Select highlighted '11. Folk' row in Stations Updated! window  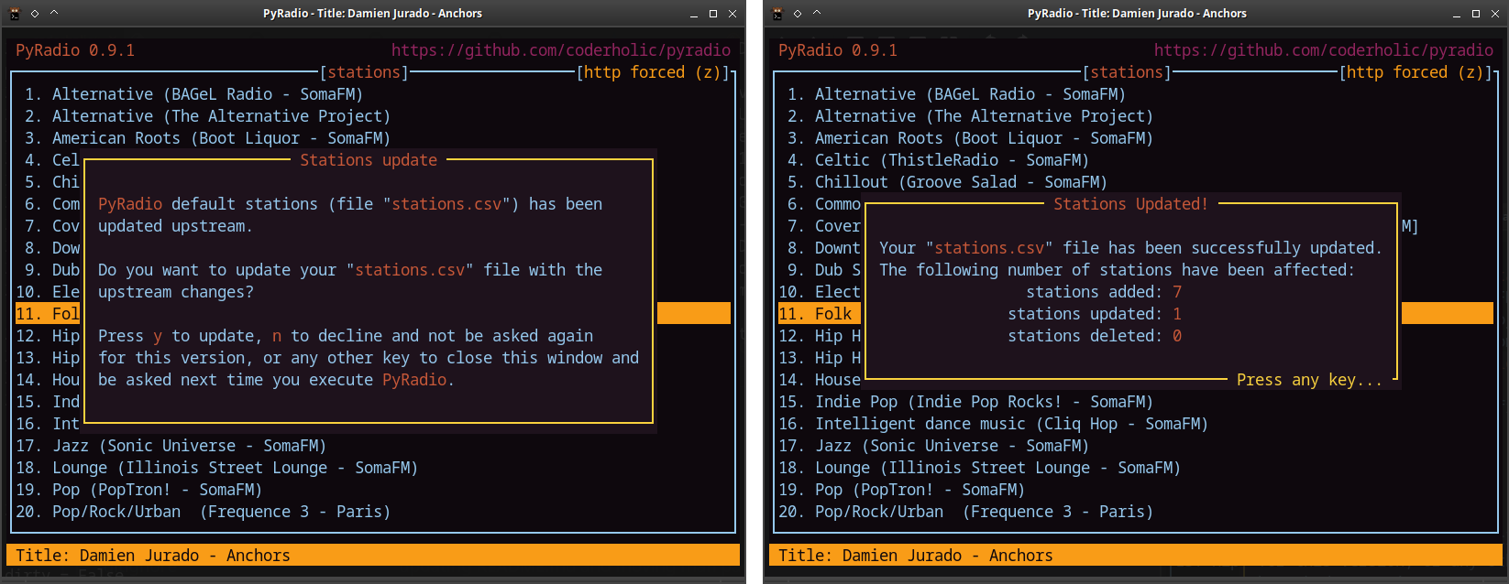tap(819, 314)
